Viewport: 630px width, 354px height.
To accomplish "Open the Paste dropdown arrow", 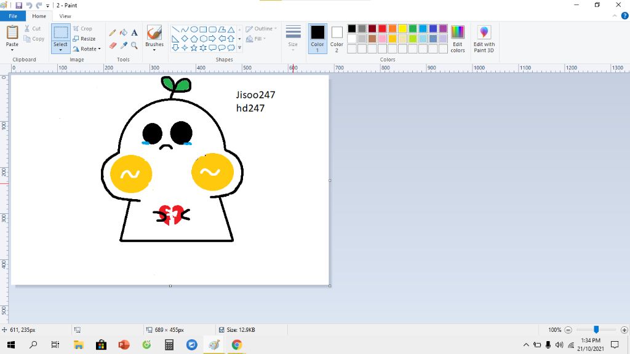I will (12, 50).
